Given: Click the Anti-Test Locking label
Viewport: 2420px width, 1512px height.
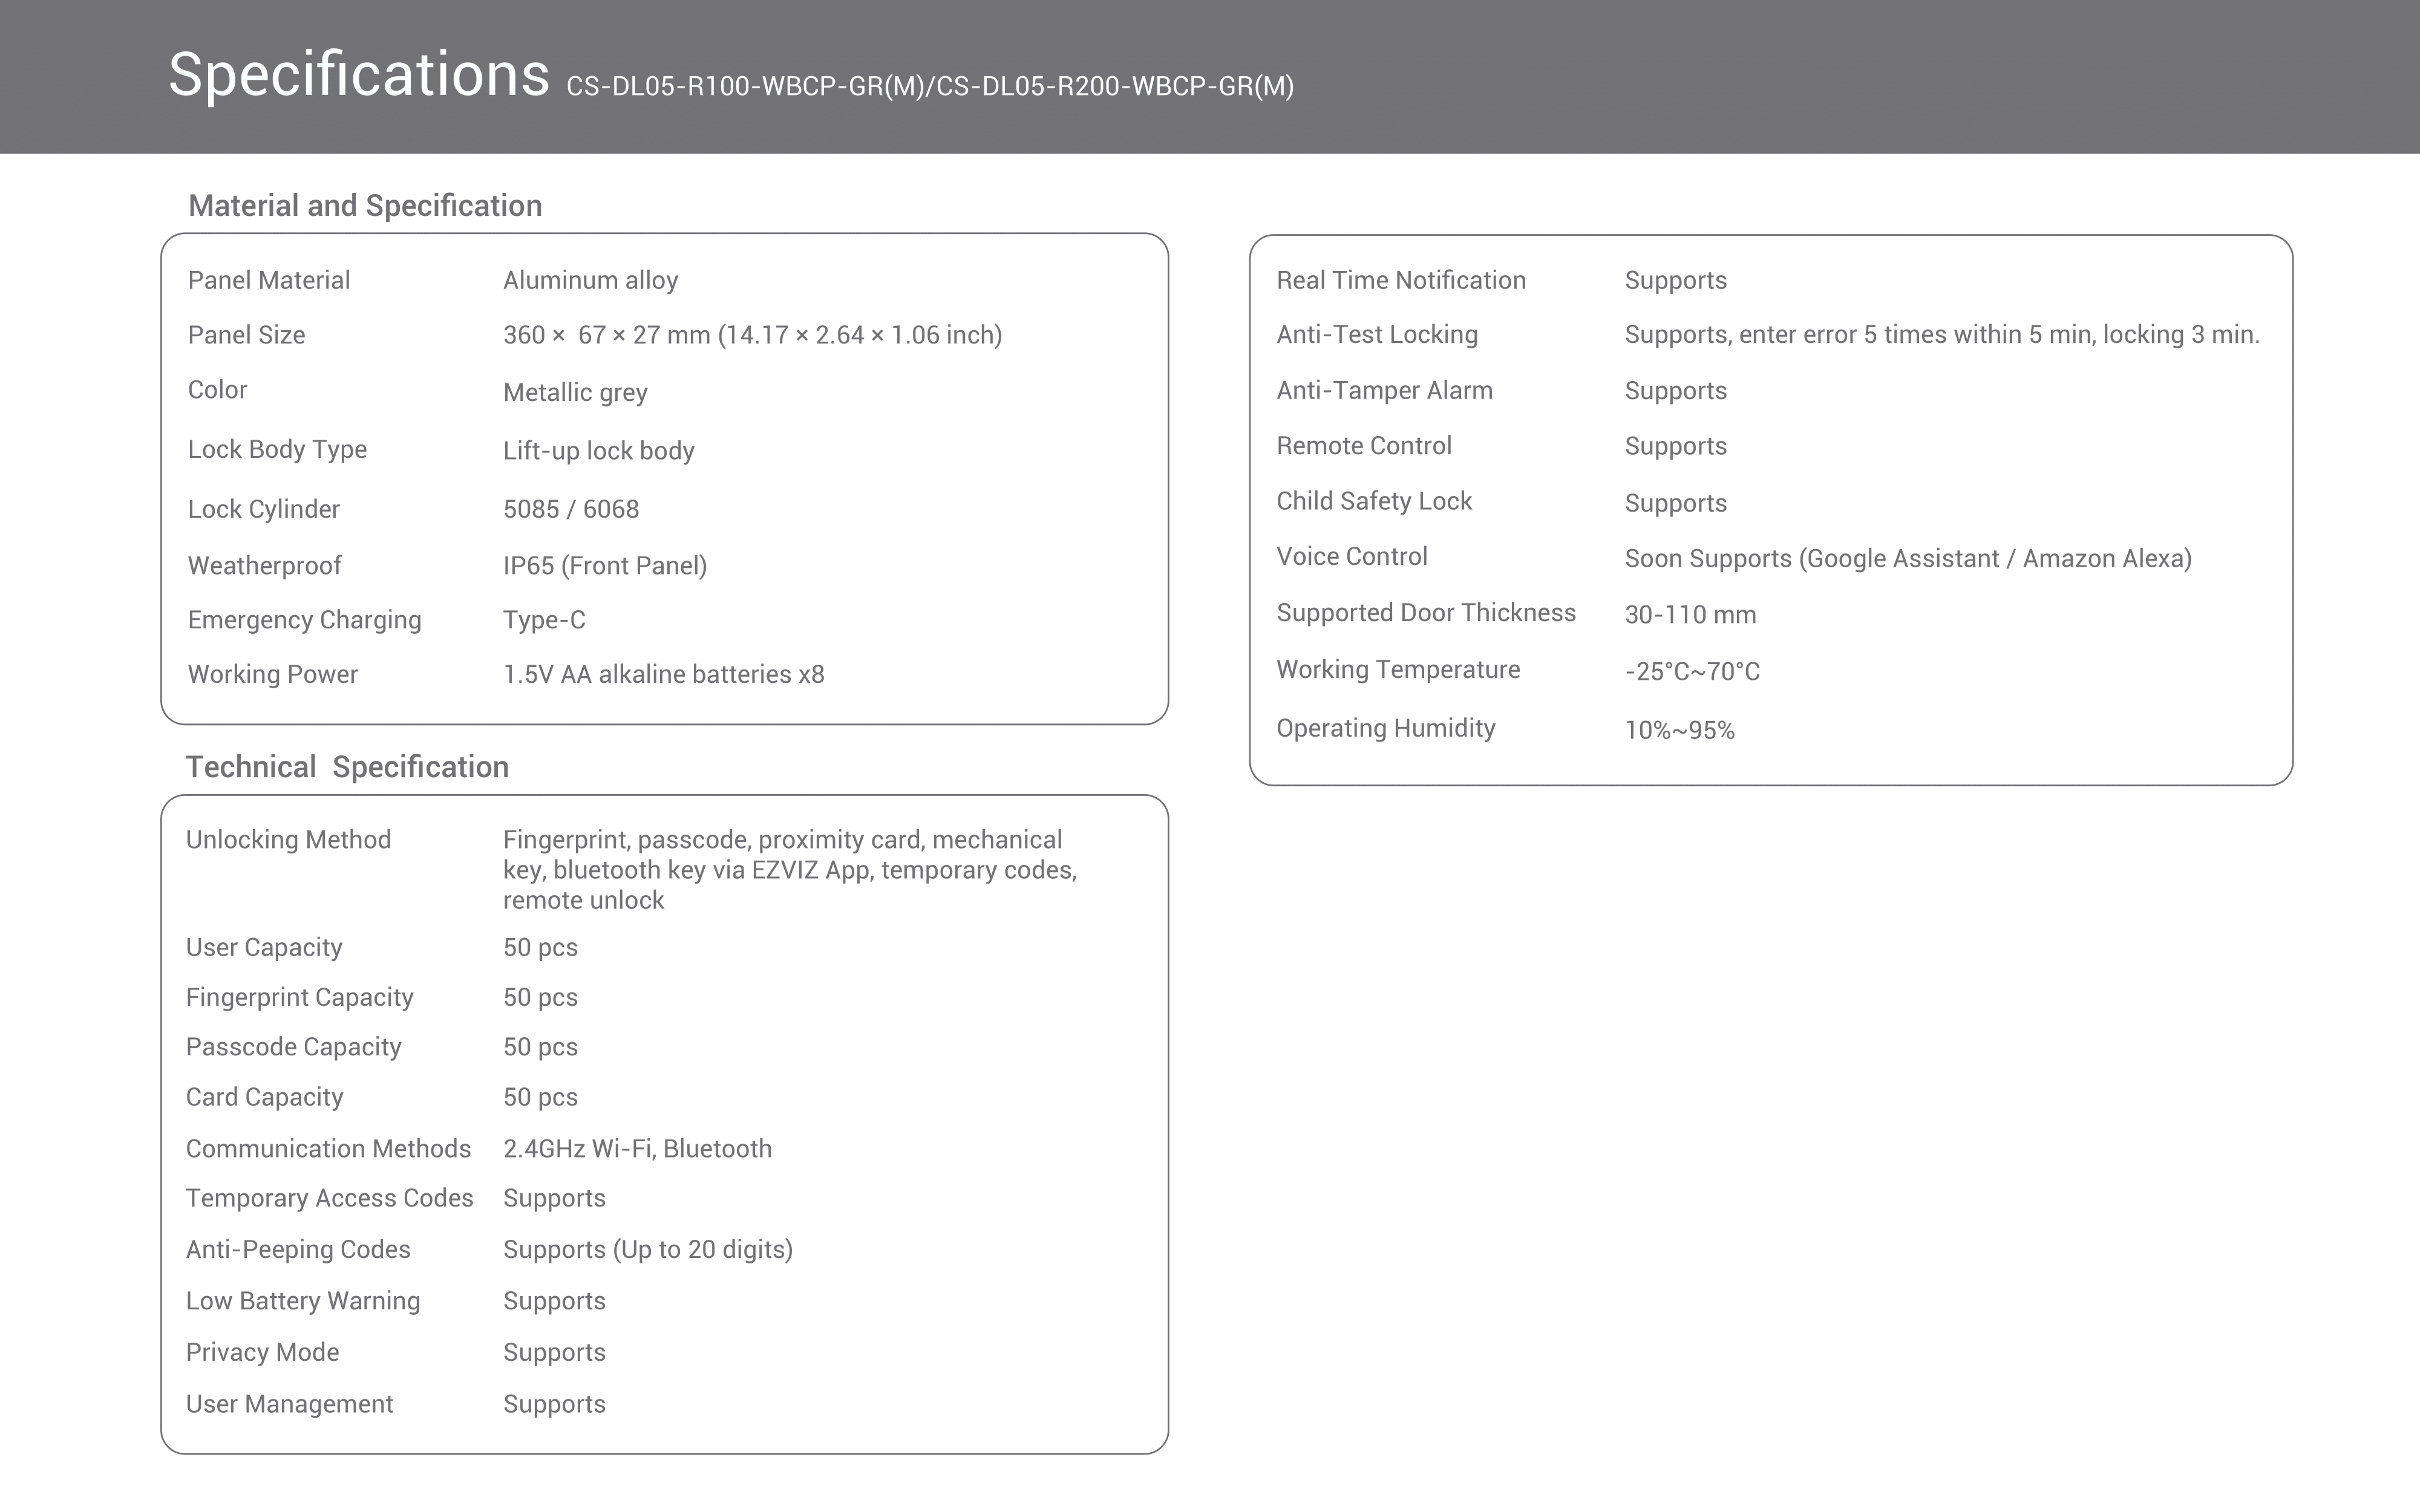Looking at the screenshot, I should (1377, 335).
